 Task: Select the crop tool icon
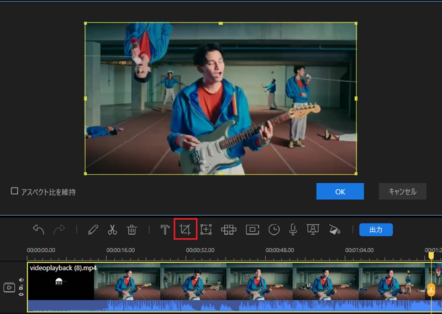coord(185,229)
